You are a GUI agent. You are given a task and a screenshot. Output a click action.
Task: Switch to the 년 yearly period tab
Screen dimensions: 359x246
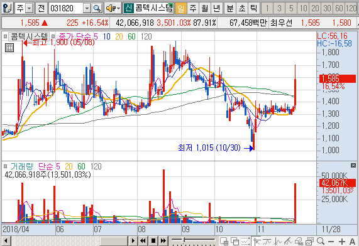click(x=217, y=9)
